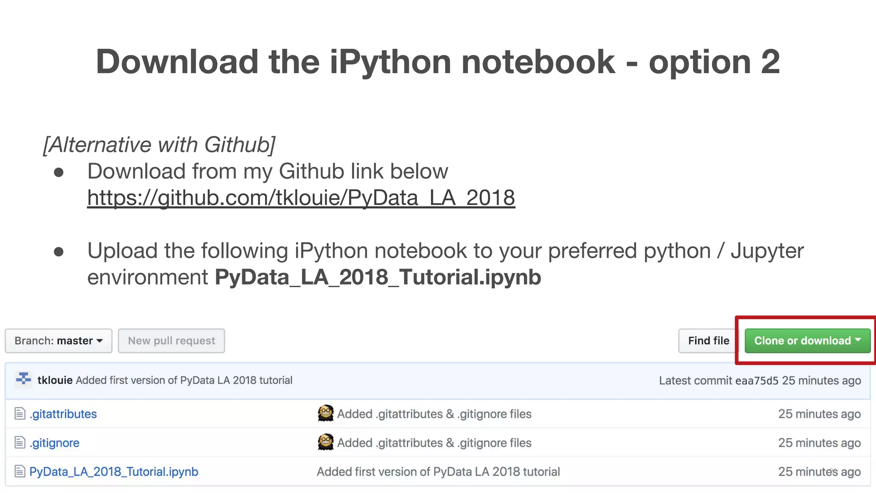Expand the Clone or download dropdown
The height and width of the screenshot is (493, 876).
[808, 341]
